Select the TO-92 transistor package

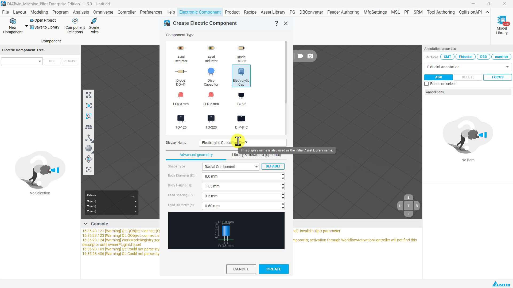click(x=241, y=99)
